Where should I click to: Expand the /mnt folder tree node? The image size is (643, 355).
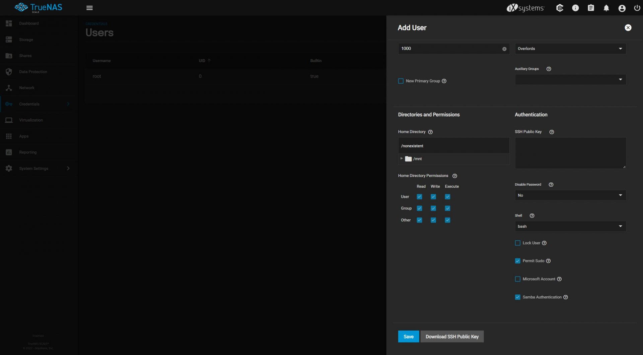[x=402, y=159]
